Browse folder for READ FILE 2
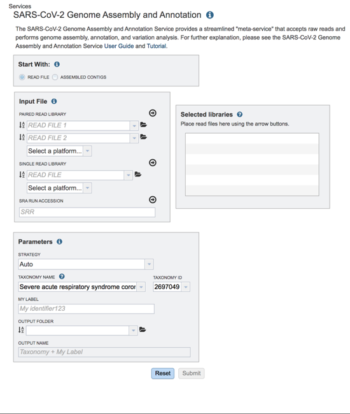 pyautogui.click(x=143, y=137)
